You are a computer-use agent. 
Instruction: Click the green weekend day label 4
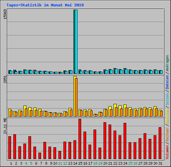26,163
